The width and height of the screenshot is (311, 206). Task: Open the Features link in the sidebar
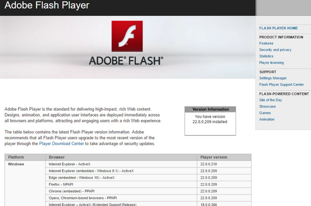[x=266, y=43]
